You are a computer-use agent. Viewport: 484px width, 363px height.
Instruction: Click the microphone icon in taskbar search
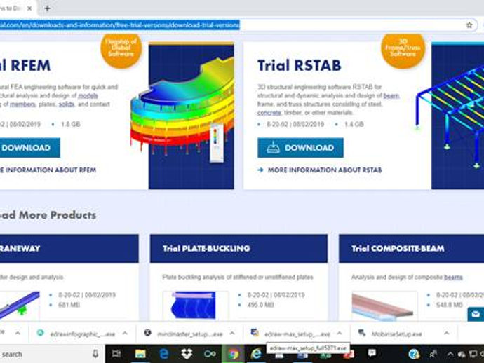[x=95, y=354]
